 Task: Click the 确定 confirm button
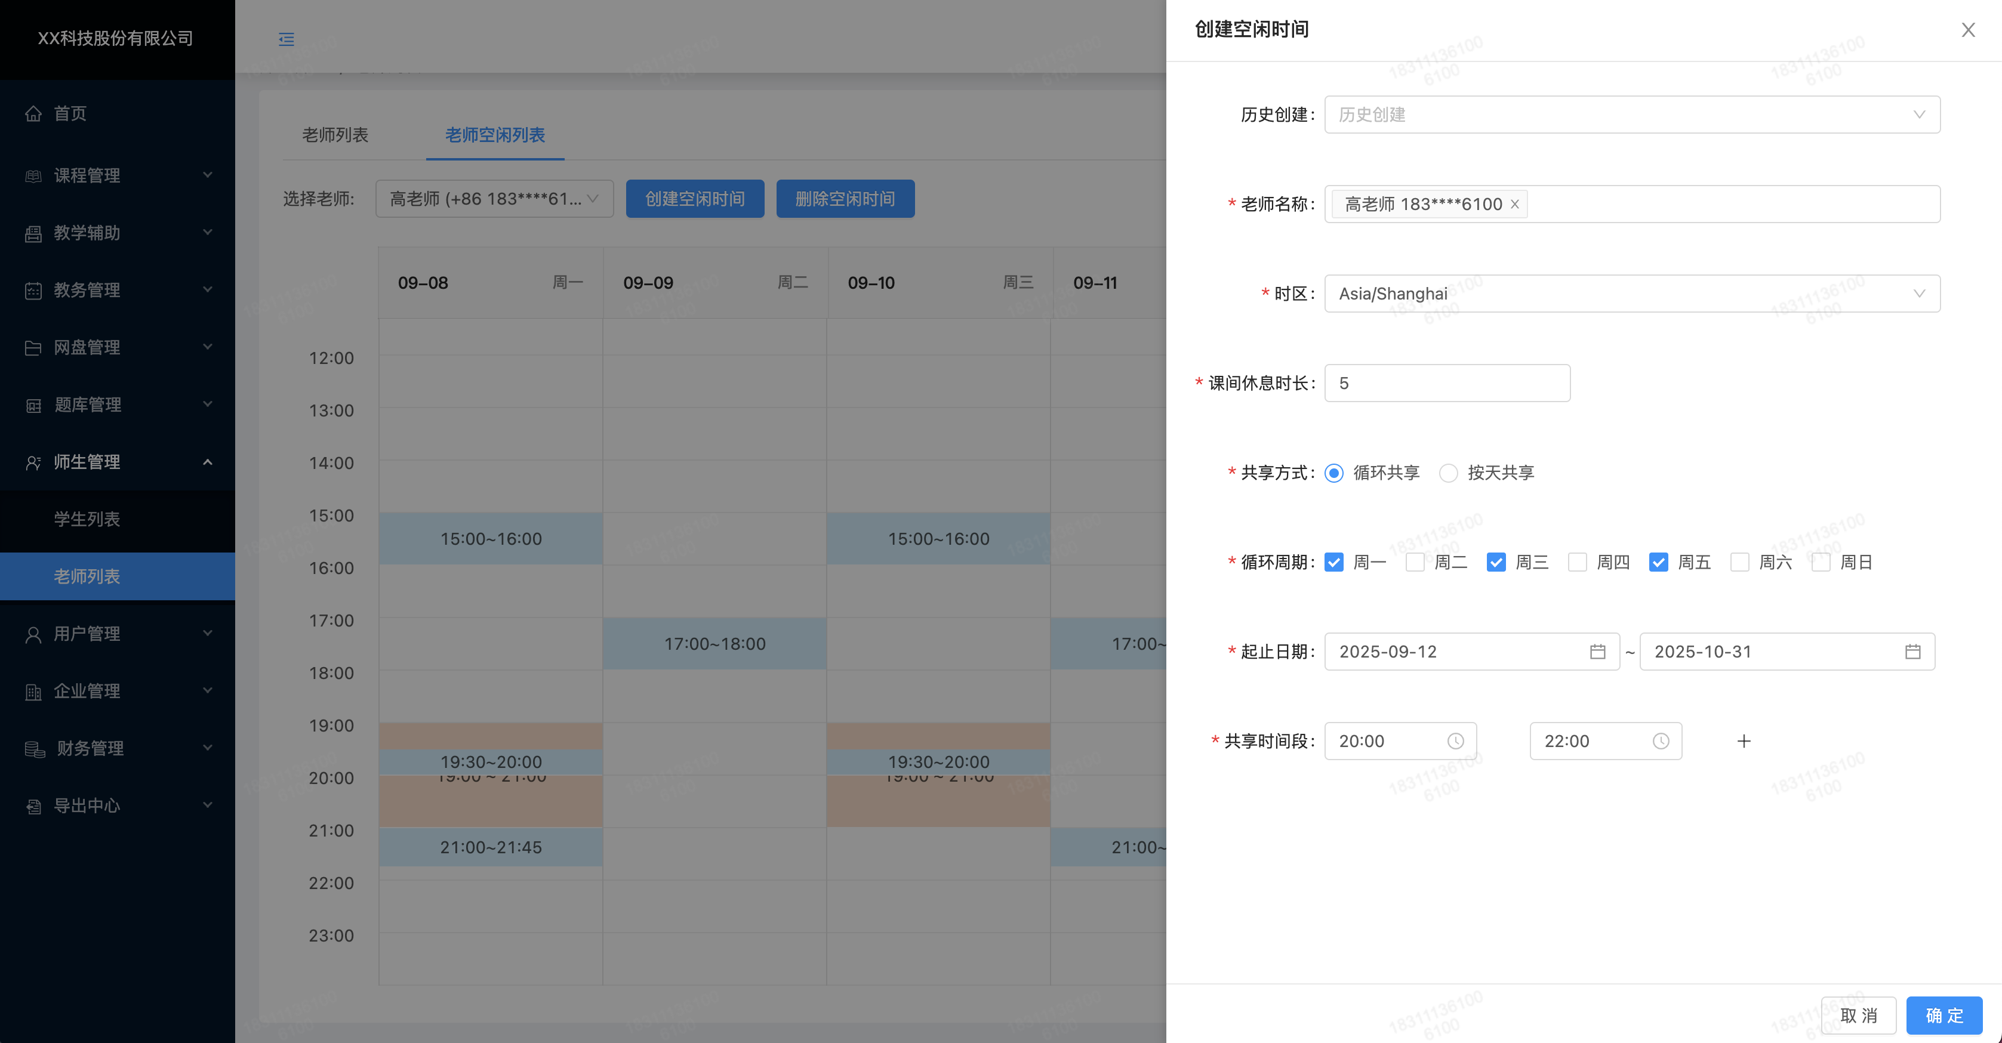click(x=1944, y=1015)
